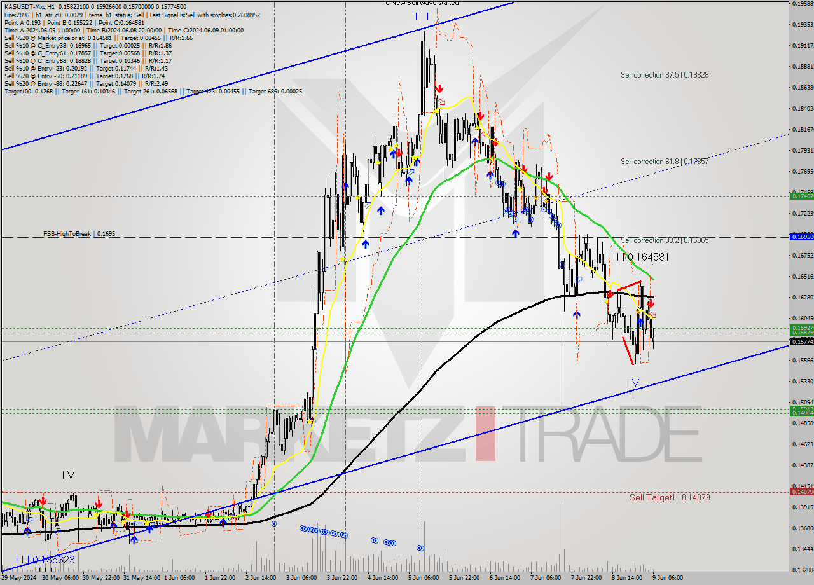Click the 'I I I 0.135323' wave label

pos(45,559)
